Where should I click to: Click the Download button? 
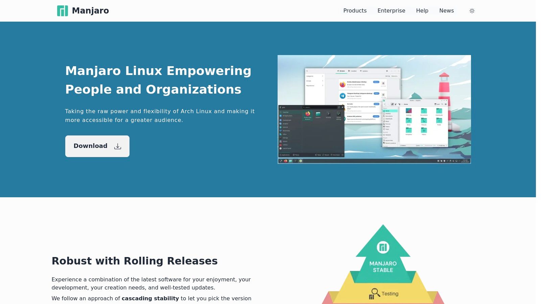tap(97, 146)
